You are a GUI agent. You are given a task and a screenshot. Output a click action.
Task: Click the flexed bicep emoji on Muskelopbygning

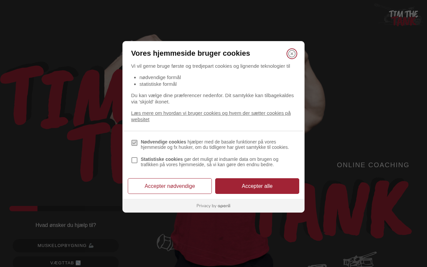pyautogui.click(x=91, y=246)
